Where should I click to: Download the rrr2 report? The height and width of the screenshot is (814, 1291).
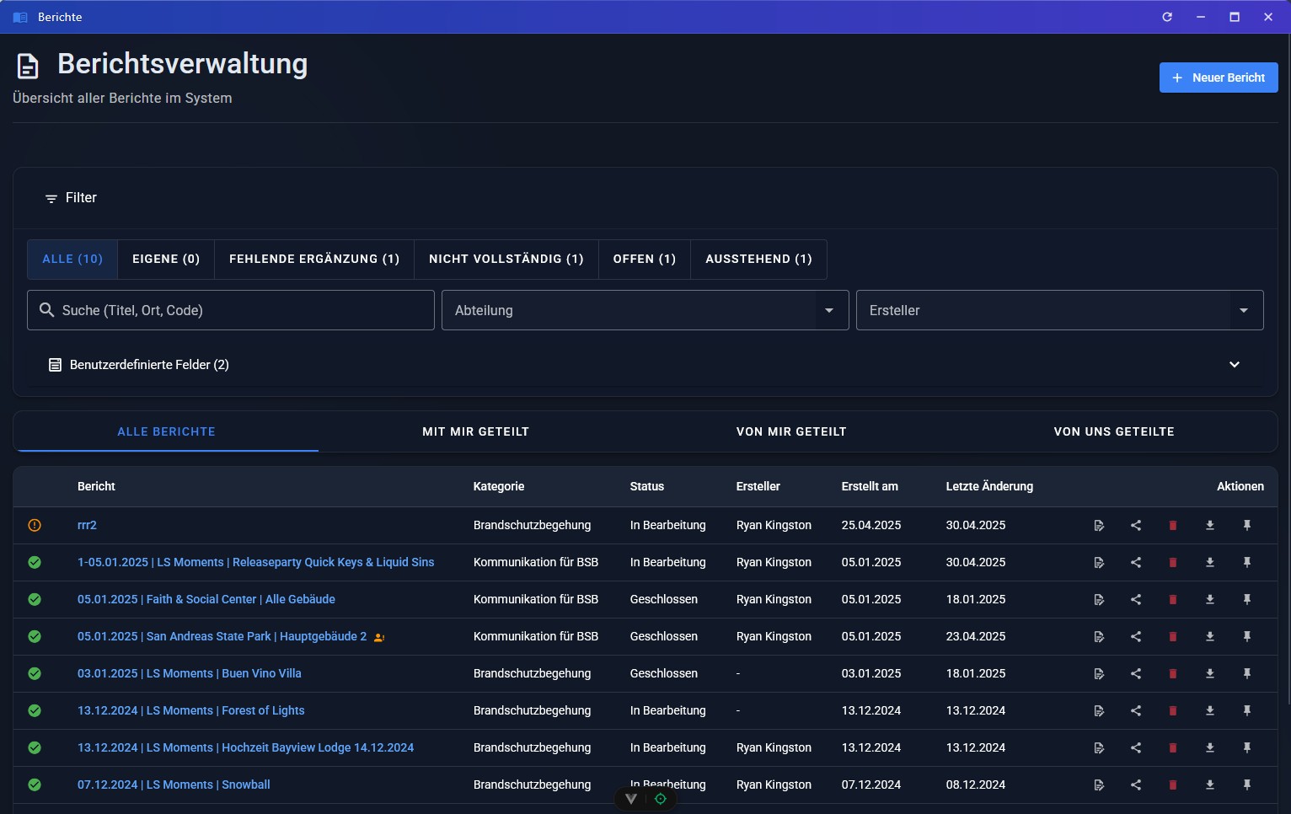1210,525
